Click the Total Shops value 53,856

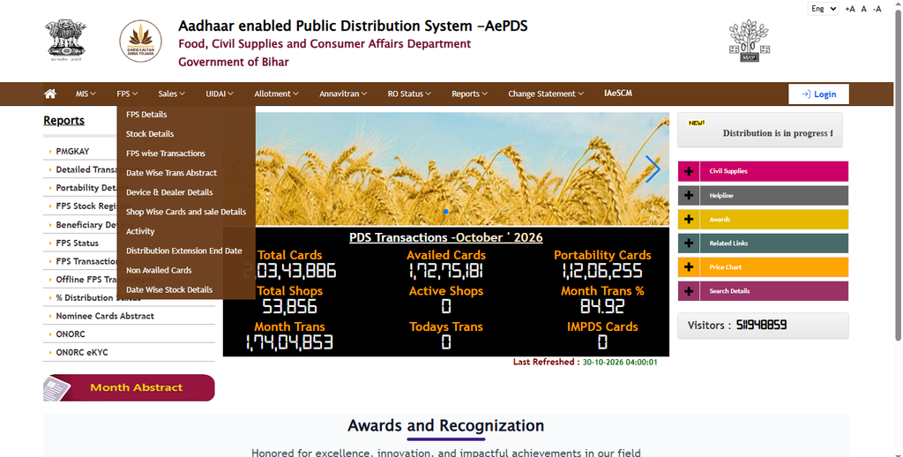click(x=289, y=307)
